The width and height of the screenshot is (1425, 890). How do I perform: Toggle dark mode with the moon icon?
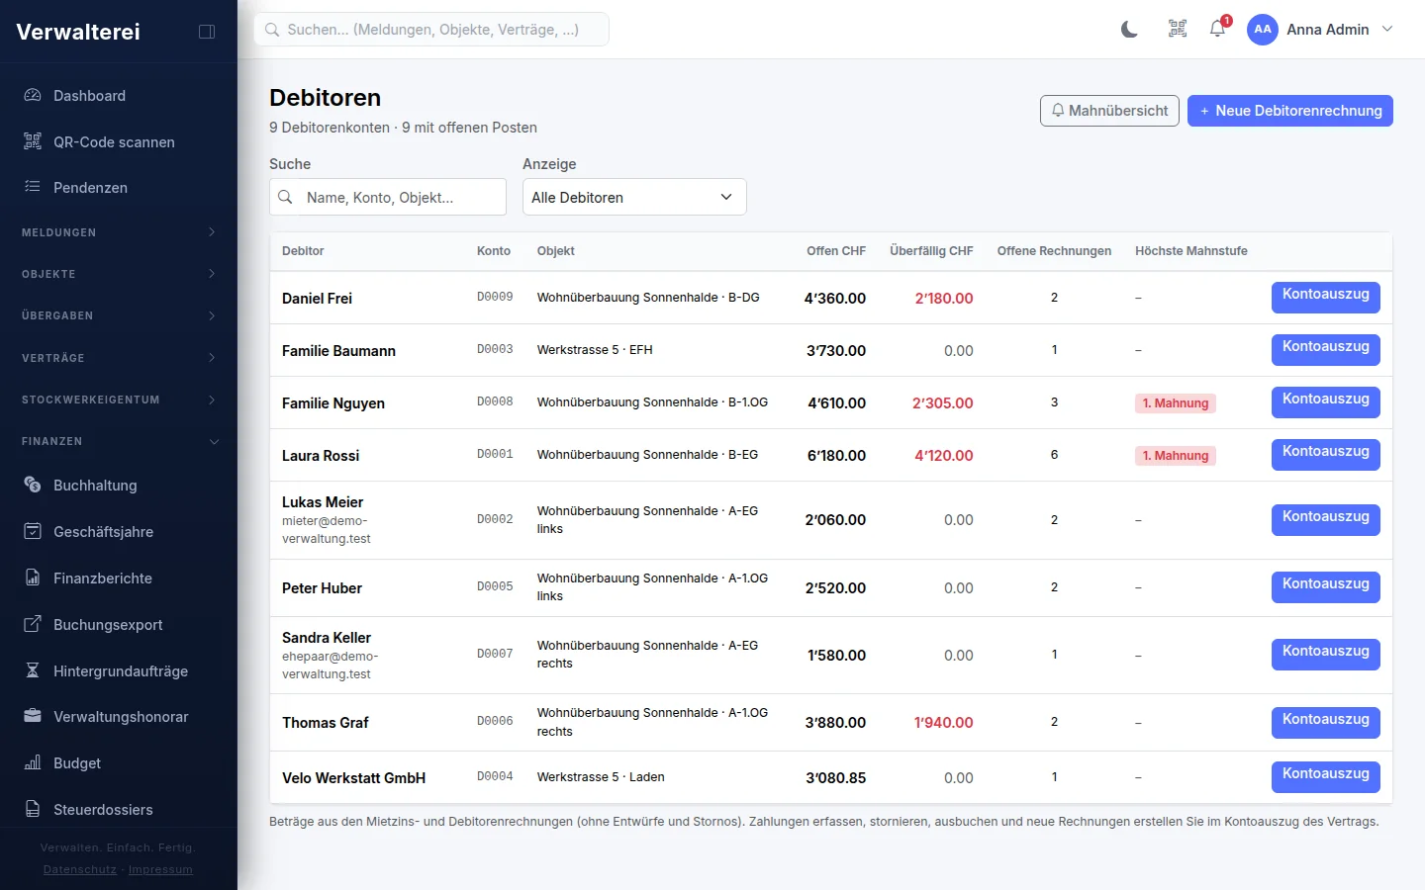[x=1129, y=30]
